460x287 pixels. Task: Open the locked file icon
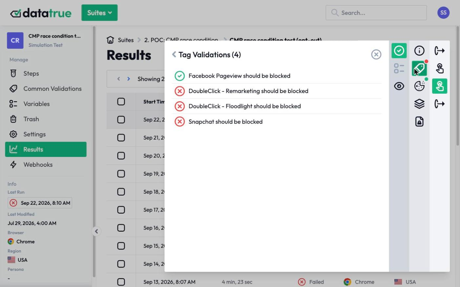pos(419,122)
